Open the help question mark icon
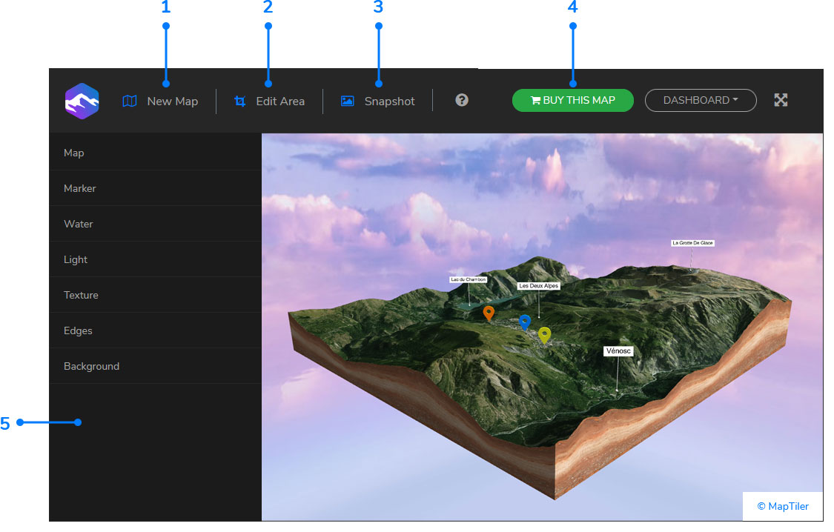The width and height of the screenshot is (834, 532). pyautogui.click(x=461, y=99)
